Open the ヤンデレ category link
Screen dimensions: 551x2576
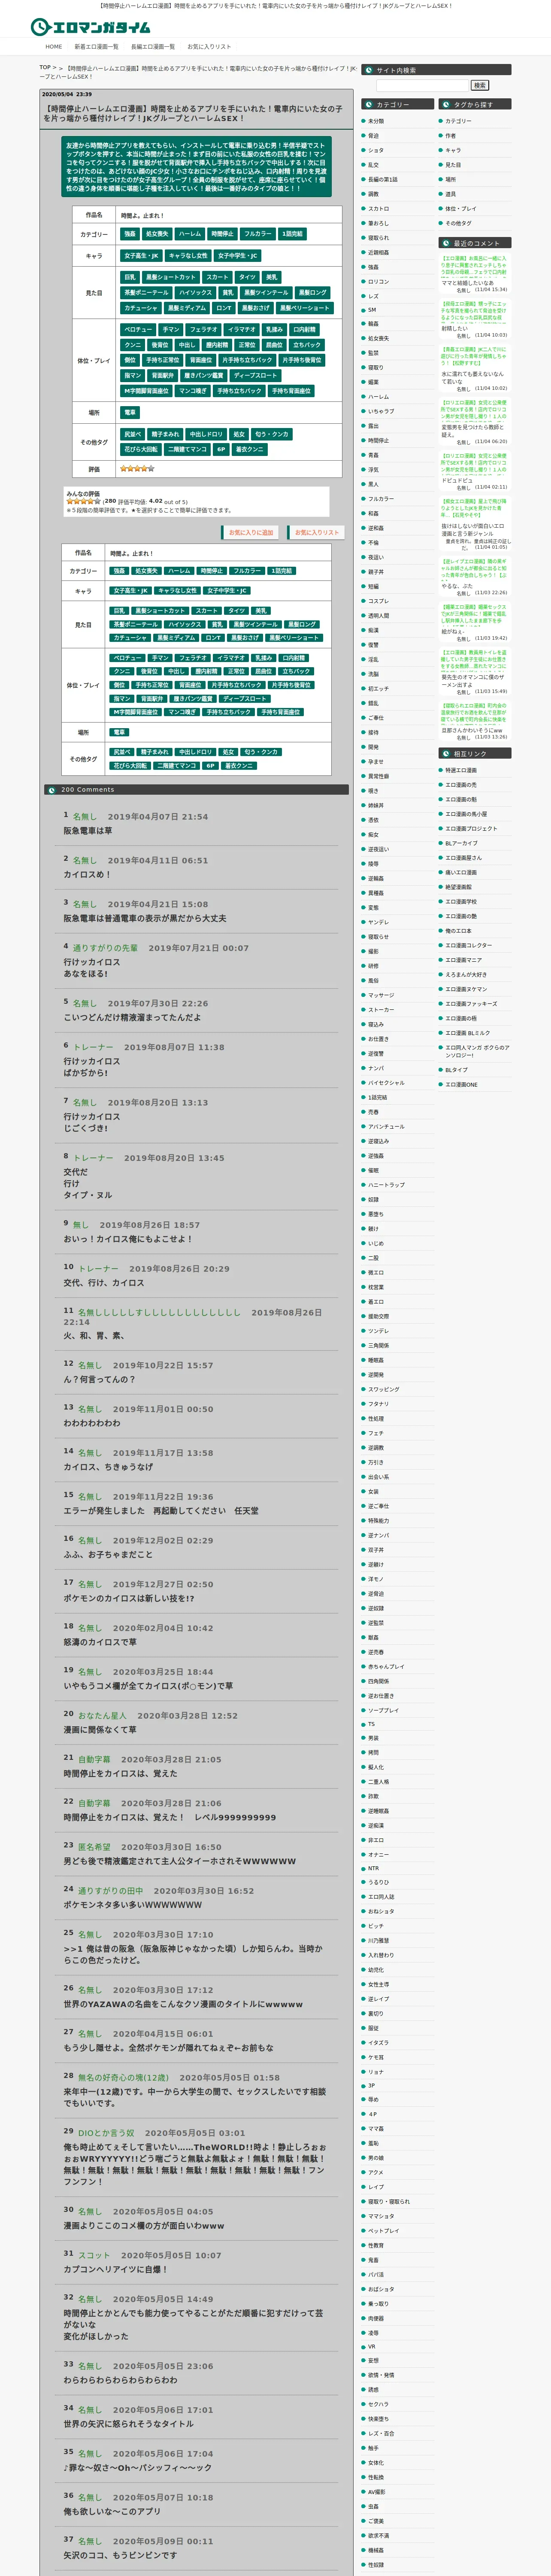pos(378,922)
